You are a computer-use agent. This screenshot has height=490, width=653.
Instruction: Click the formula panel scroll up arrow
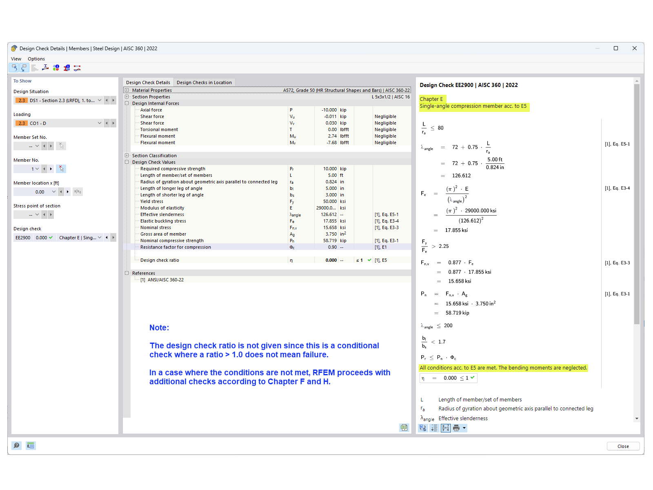pos(637,81)
